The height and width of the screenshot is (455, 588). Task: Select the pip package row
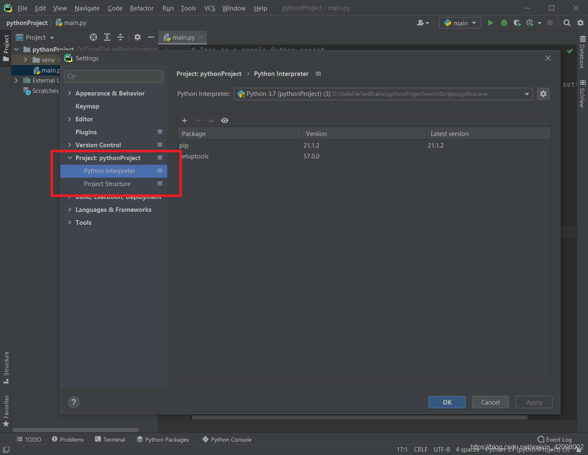point(364,146)
